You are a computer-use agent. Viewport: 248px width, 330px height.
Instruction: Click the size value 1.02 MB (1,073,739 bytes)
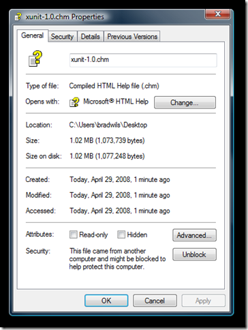click(107, 140)
